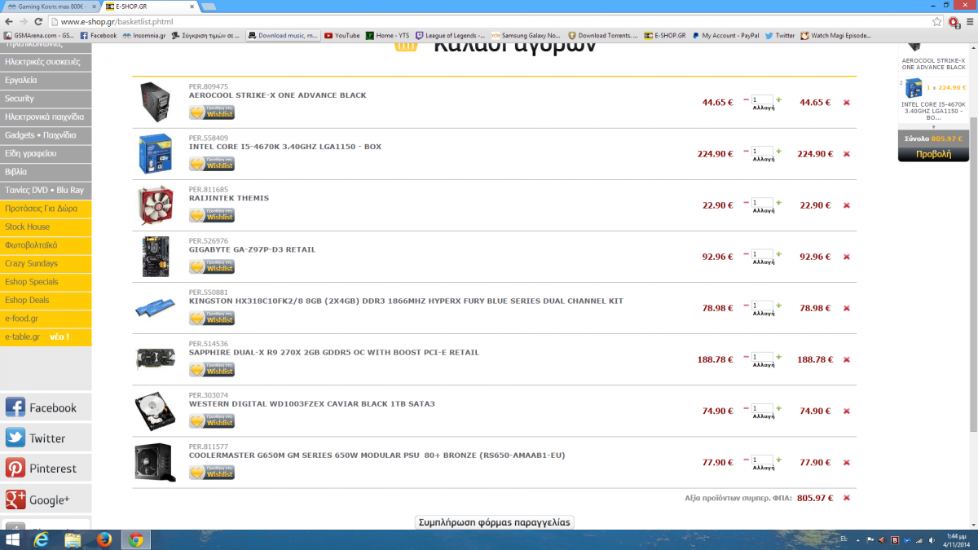The image size is (978, 550).
Task: Open the RAIJINTEK THEMIS product link
Action: pyautogui.click(x=229, y=198)
